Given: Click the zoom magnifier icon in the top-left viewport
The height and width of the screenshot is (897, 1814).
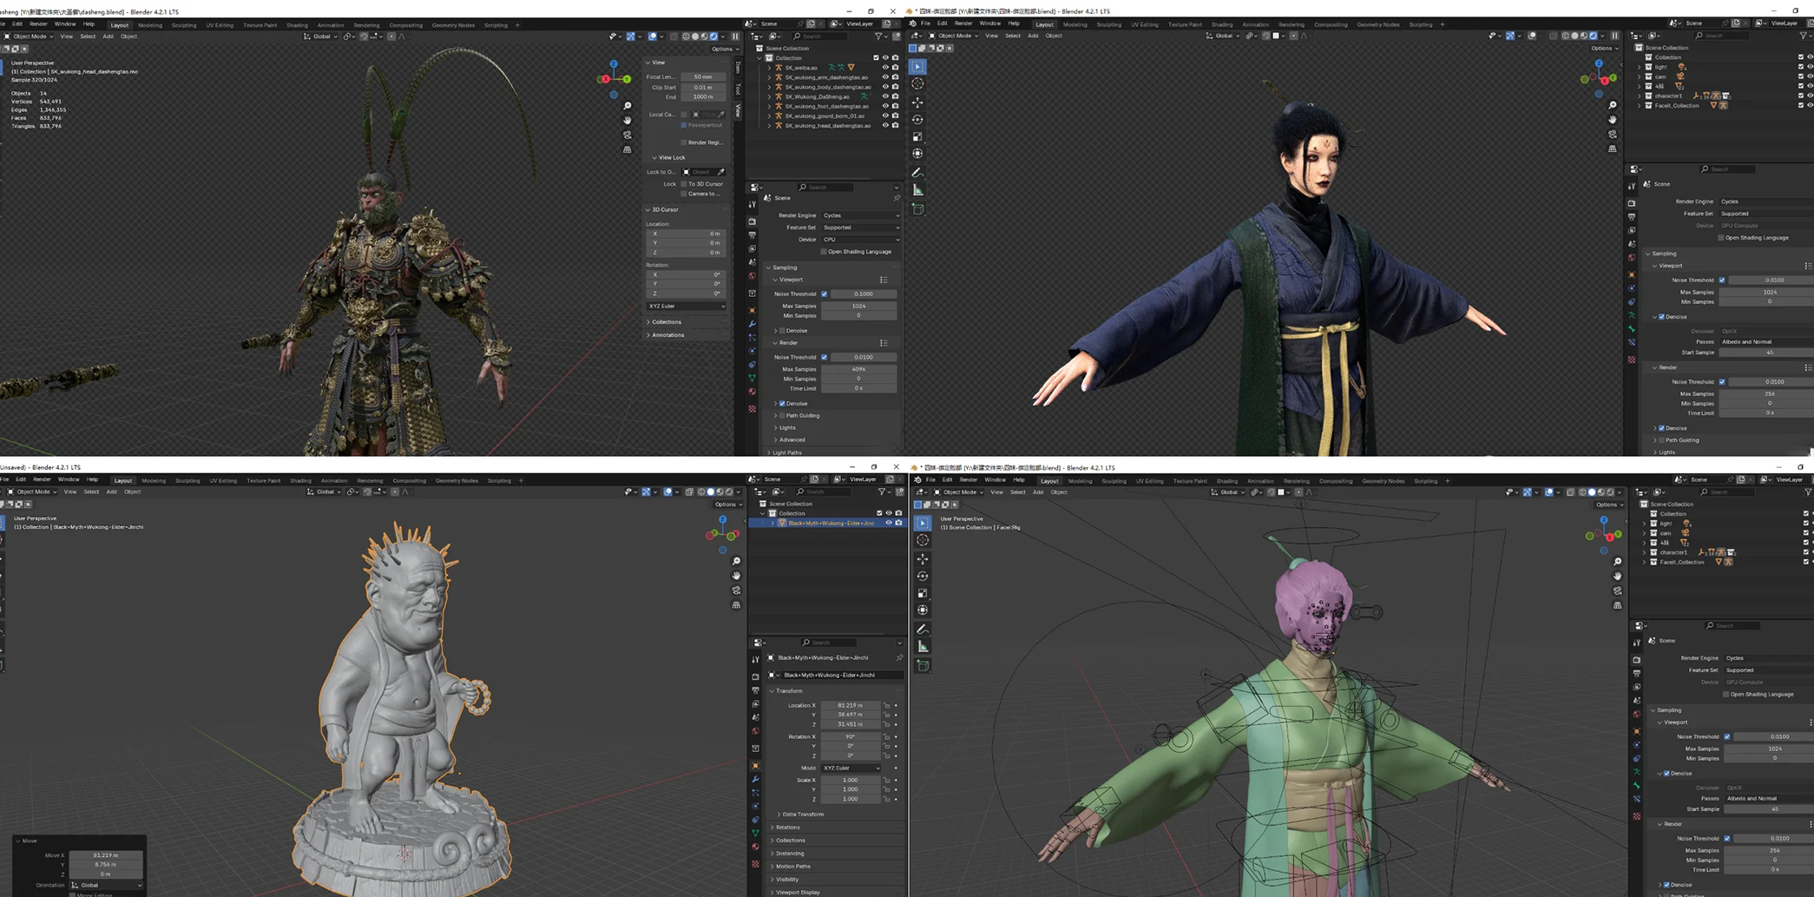Looking at the screenshot, I should [628, 106].
